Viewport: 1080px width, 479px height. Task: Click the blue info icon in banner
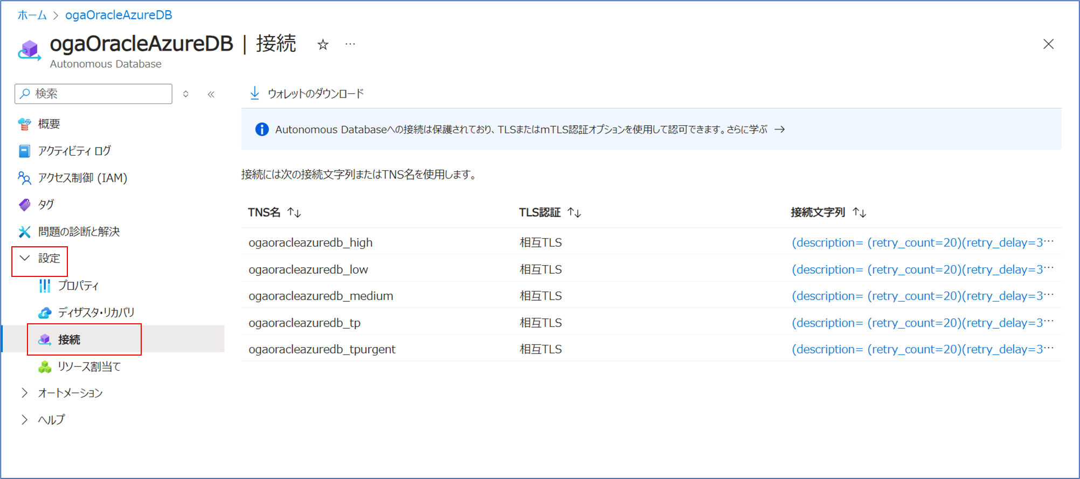[262, 129]
